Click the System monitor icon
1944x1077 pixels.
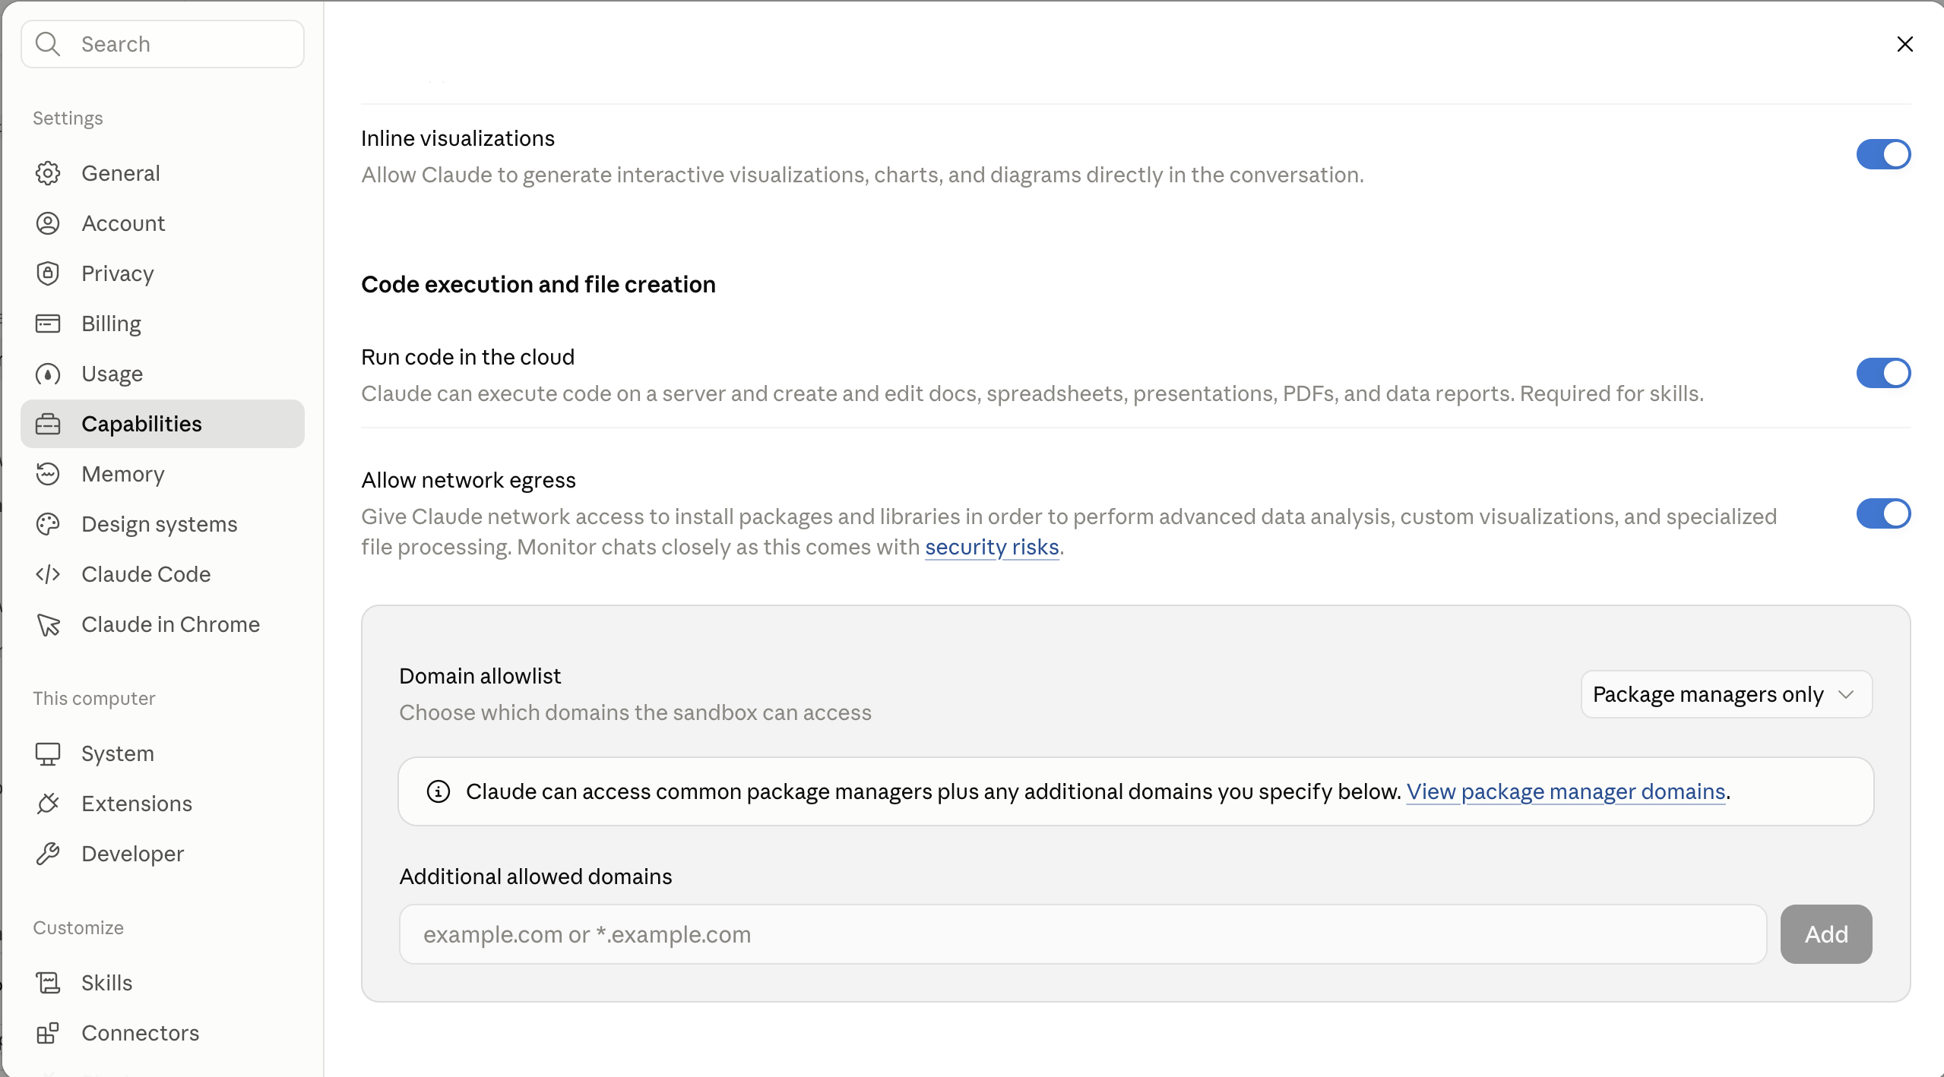click(48, 753)
